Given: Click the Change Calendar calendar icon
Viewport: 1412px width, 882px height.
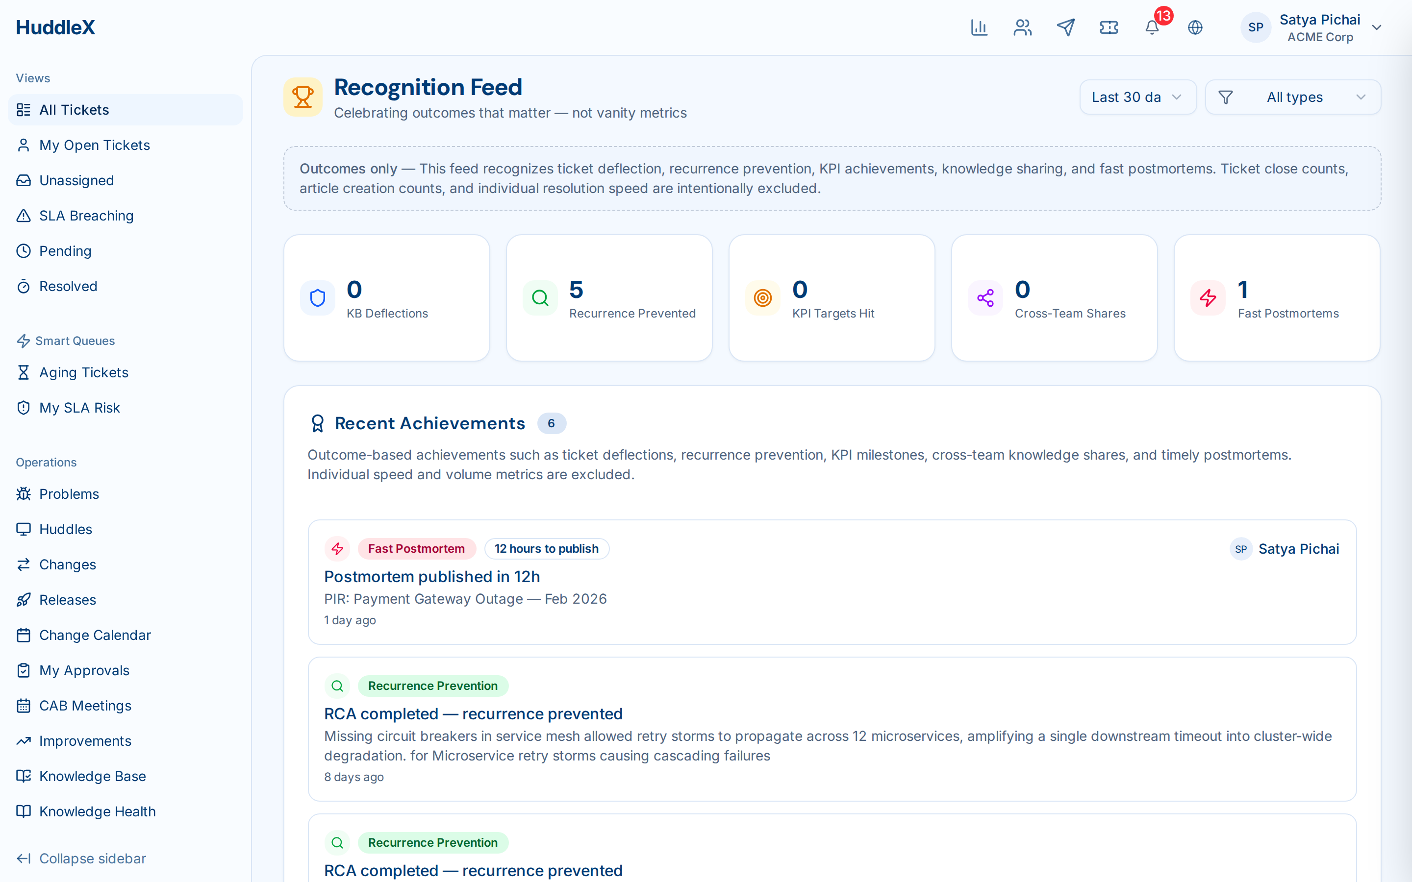Looking at the screenshot, I should pos(24,635).
